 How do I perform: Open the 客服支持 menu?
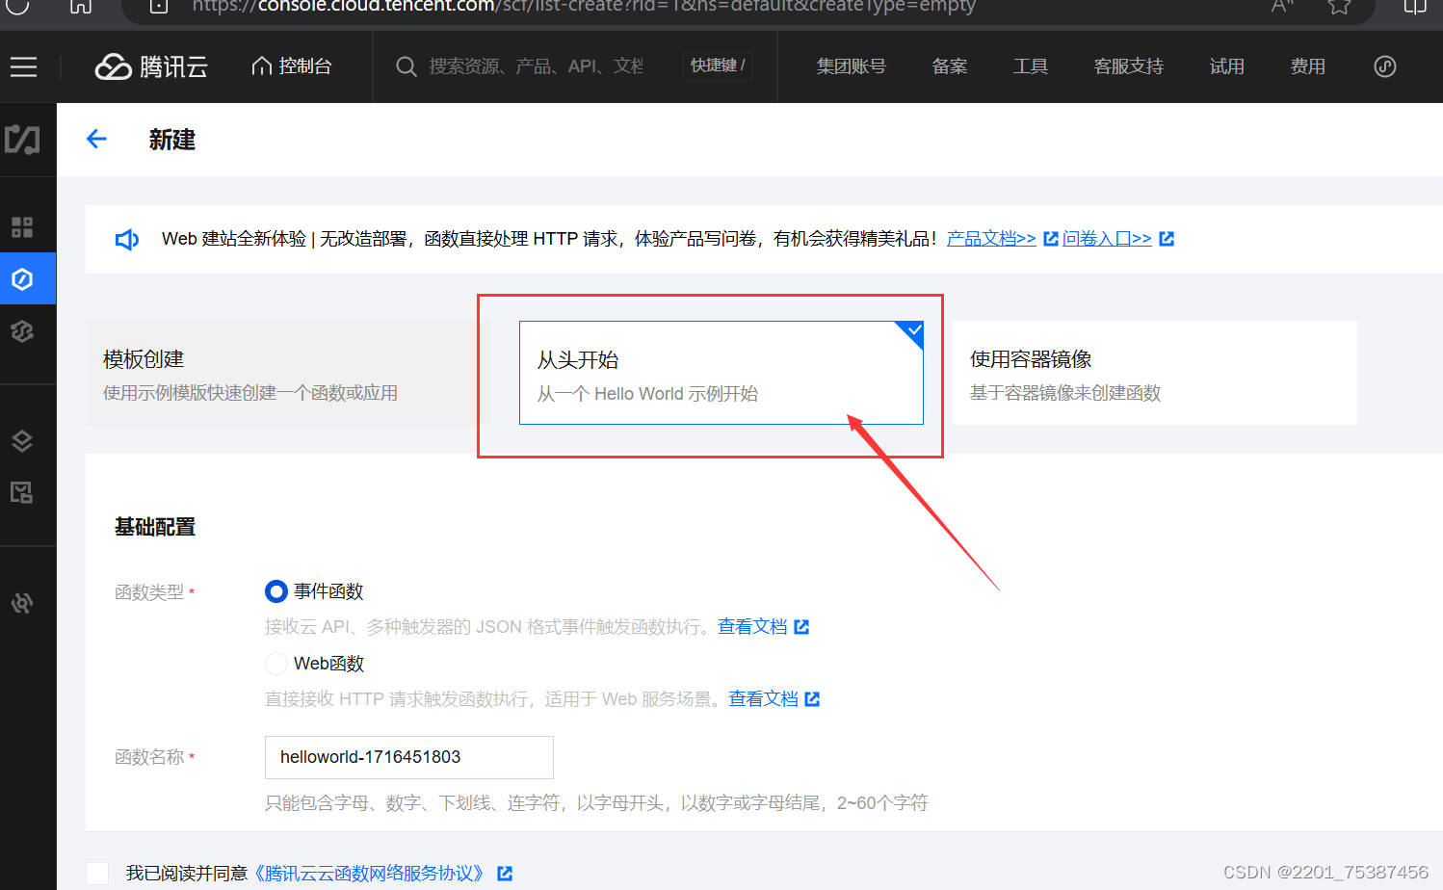pyautogui.click(x=1128, y=66)
